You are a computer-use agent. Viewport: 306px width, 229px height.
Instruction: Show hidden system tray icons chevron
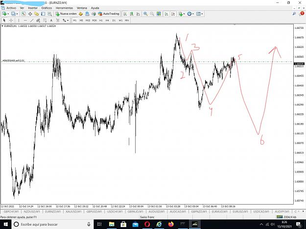coord(261,224)
